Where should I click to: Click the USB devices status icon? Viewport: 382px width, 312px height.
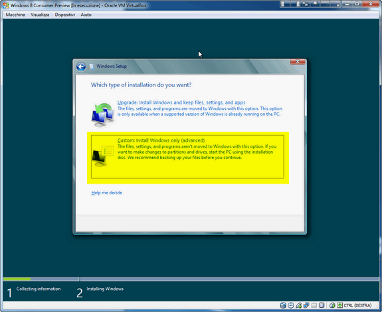pos(298,305)
